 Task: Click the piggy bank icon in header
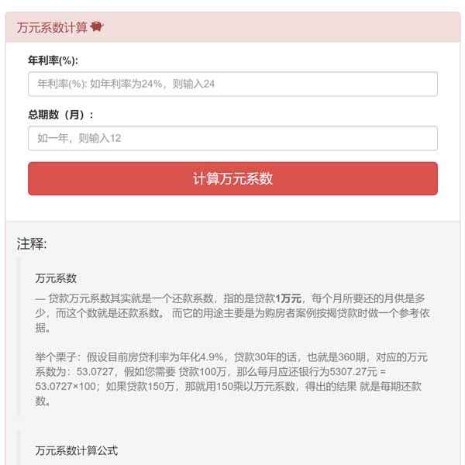pos(97,27)
